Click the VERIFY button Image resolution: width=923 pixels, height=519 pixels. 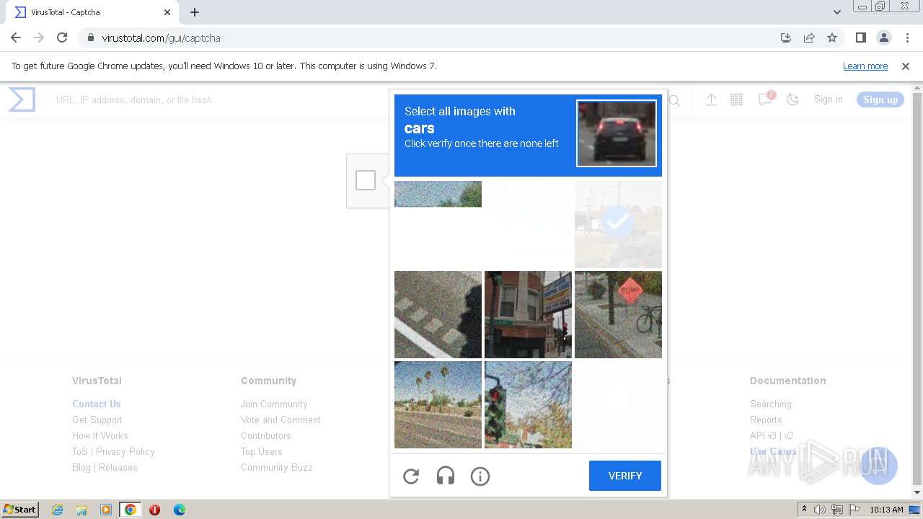[x=625, y=476]
